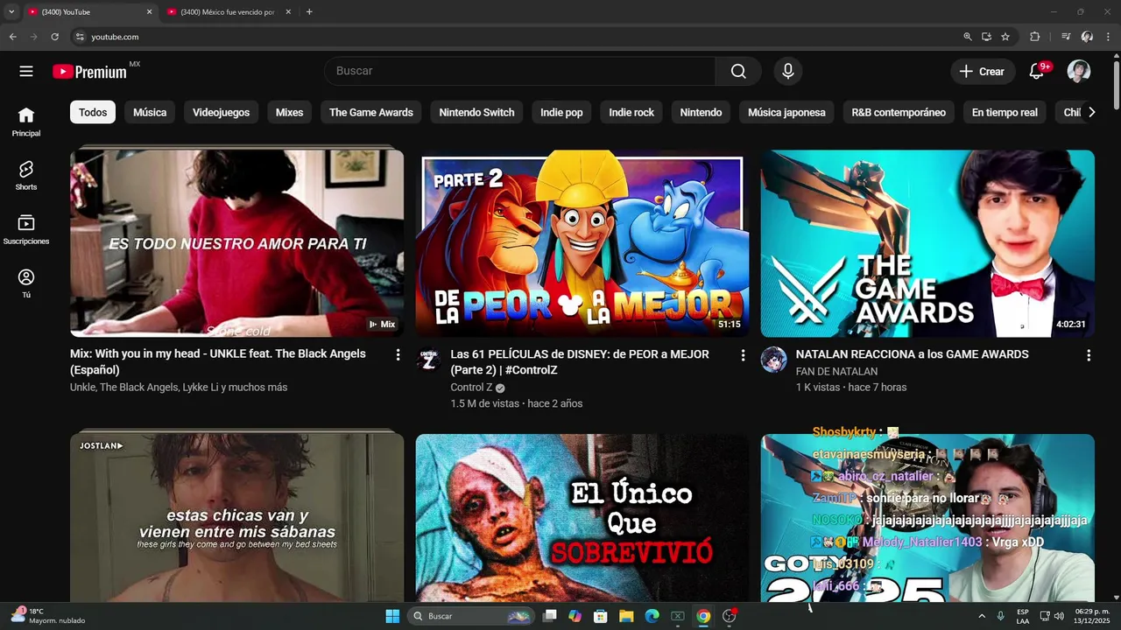Open the Control Z channel link

pos(471,388)
